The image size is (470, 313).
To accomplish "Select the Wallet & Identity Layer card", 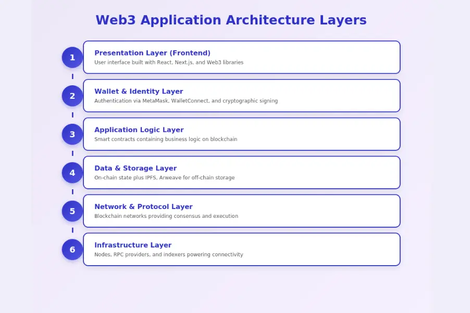I will pos(241,96).
